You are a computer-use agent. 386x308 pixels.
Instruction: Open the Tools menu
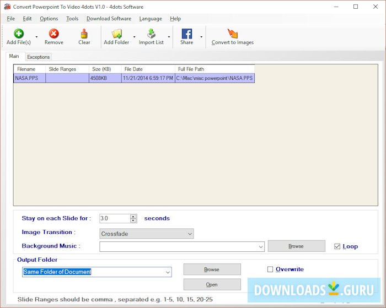(x=72, y=19)
